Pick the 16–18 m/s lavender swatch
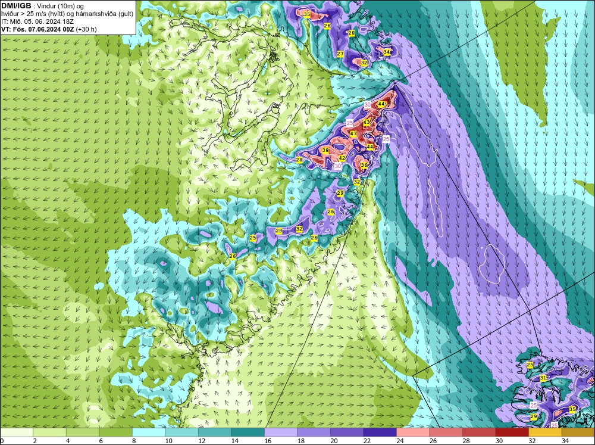Image resolution: width=595 pixels, height=445 pixels. (x=281, y=432)
